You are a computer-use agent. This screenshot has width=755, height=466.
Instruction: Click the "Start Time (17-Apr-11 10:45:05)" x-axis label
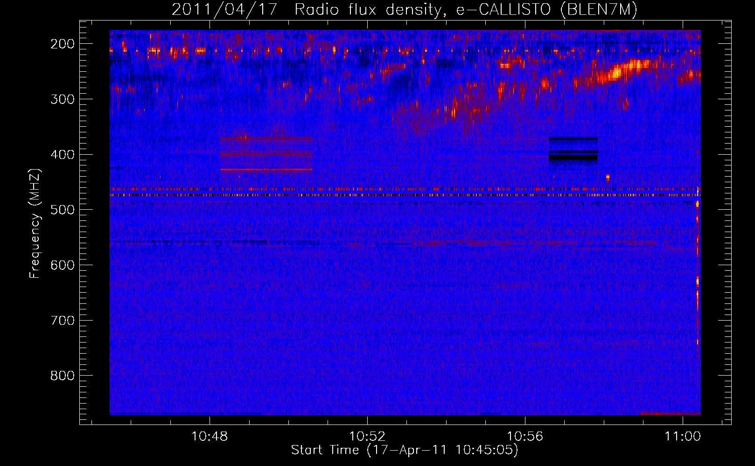405,450
